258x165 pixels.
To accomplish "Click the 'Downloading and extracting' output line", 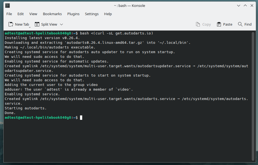I will [x=97, y=43].
